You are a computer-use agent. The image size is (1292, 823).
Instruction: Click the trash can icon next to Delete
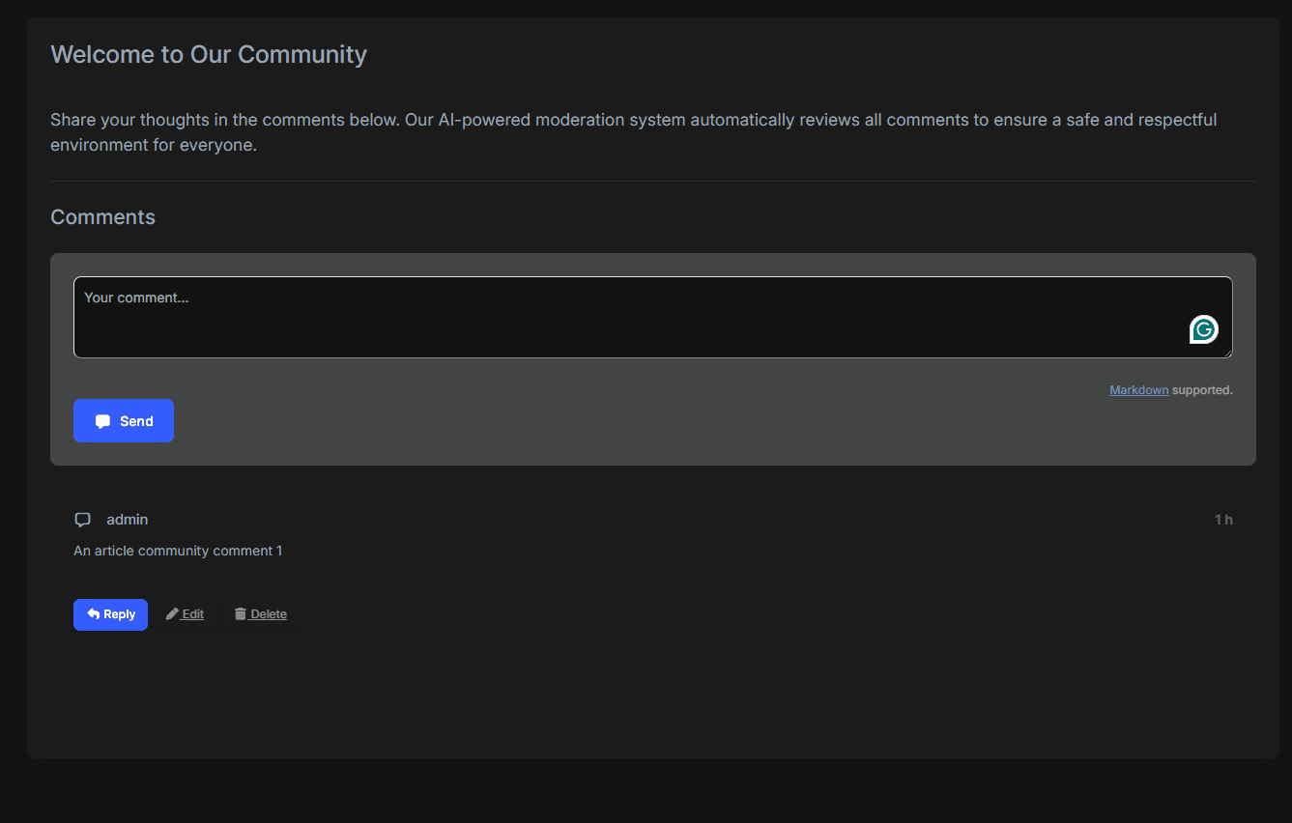[239, 612]
